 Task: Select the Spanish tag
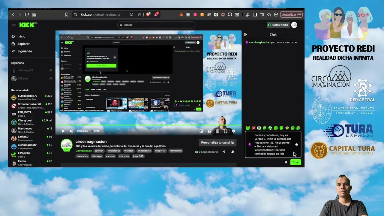pos(99,151)
